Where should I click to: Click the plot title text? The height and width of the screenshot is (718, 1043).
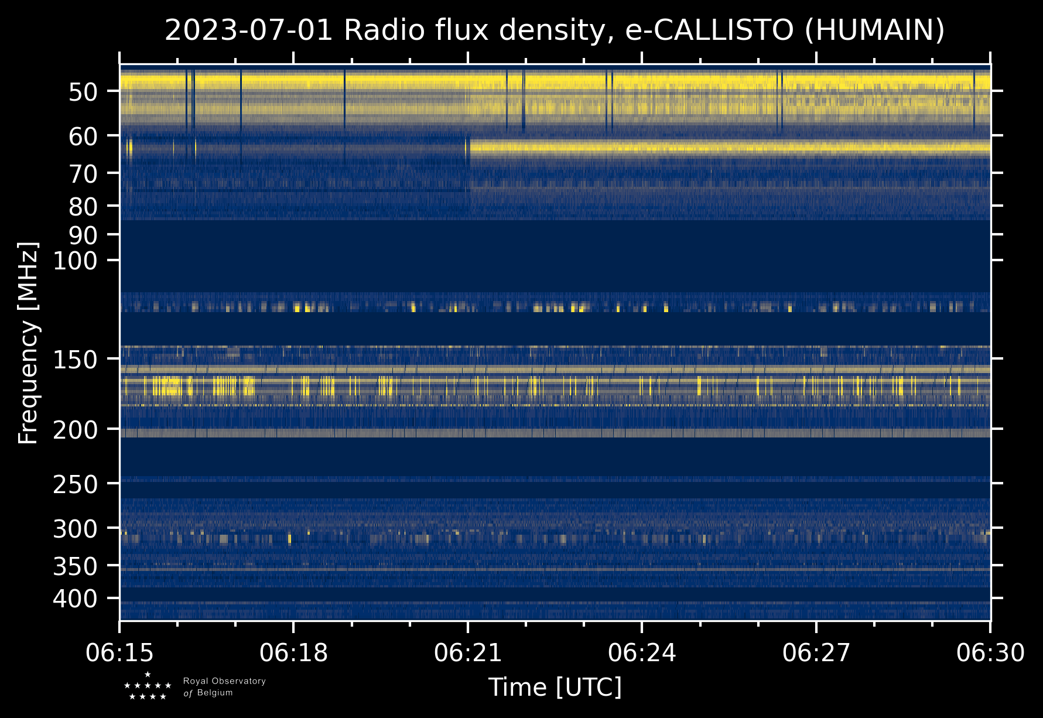click(554, 30)
